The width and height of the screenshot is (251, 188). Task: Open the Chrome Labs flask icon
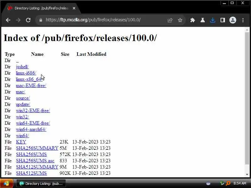[x=202, y=20]
